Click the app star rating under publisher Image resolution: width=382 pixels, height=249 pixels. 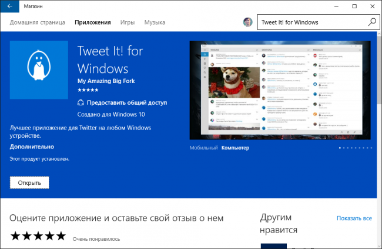click(x=88, y=90)
